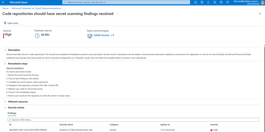Click the user account avatar
This screenshot has height=132, width=265.
coord(262,2)
